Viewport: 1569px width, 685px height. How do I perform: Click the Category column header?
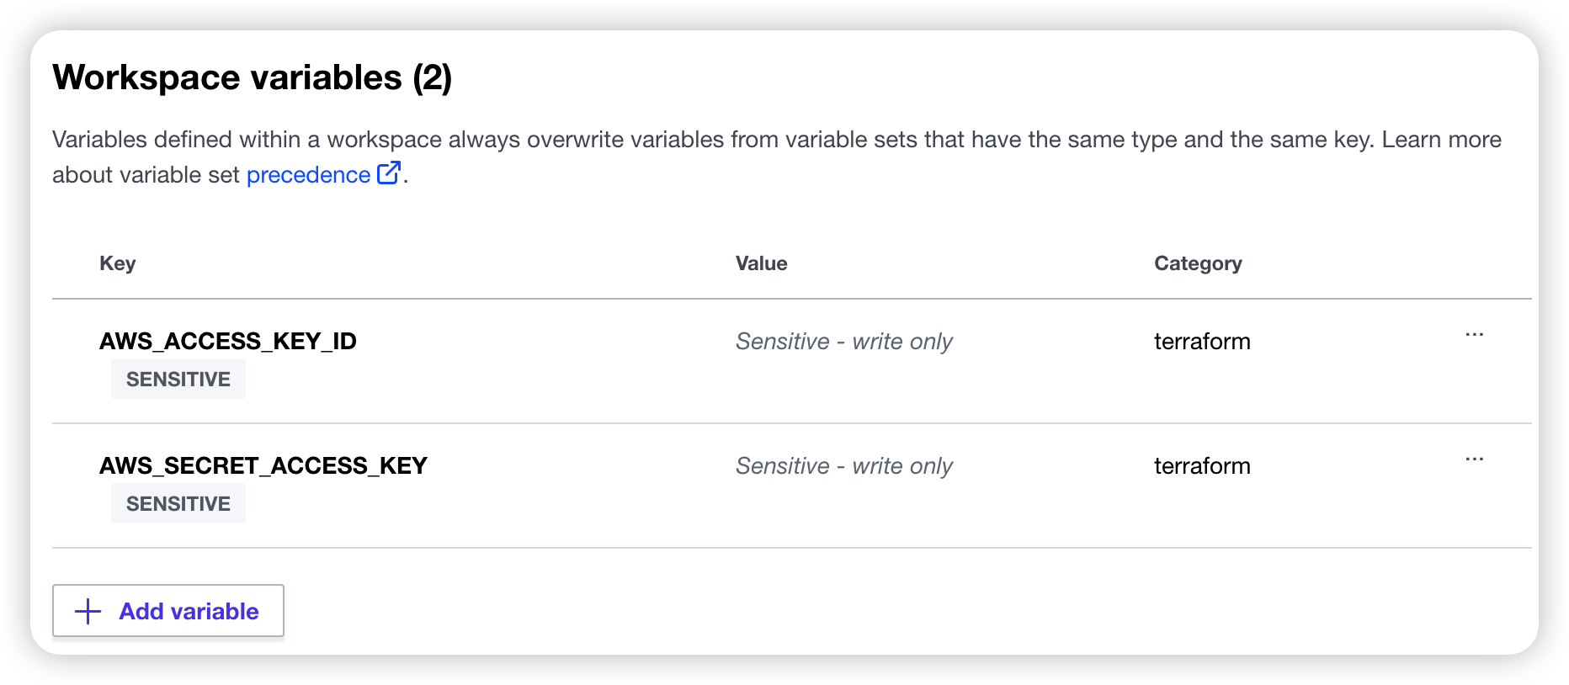tap(1198, 263)
